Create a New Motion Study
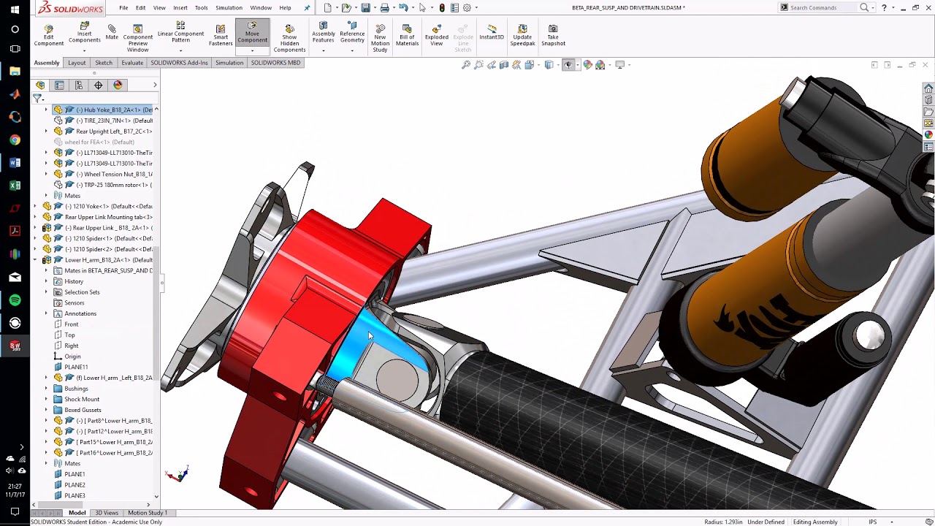This screenshot has width=935, height=526. pos(380,38)
